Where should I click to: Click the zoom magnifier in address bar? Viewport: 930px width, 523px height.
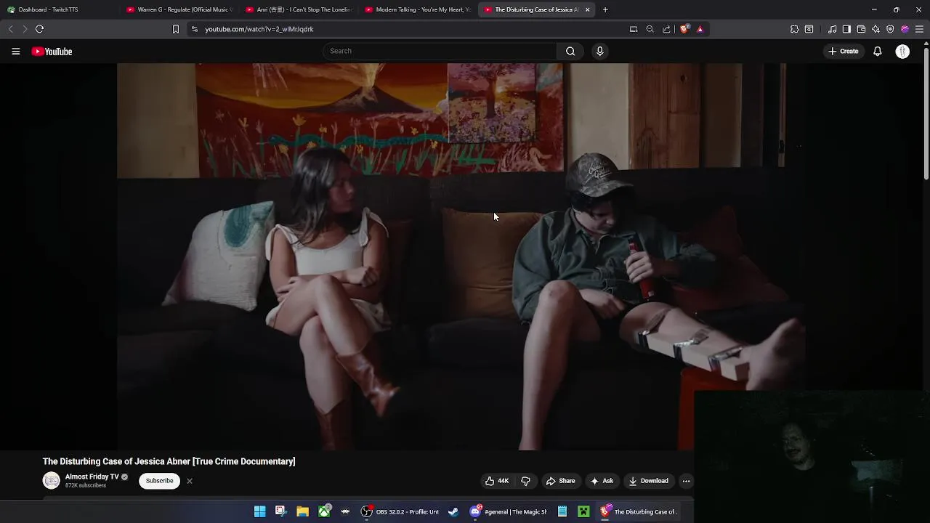point(650,29)
